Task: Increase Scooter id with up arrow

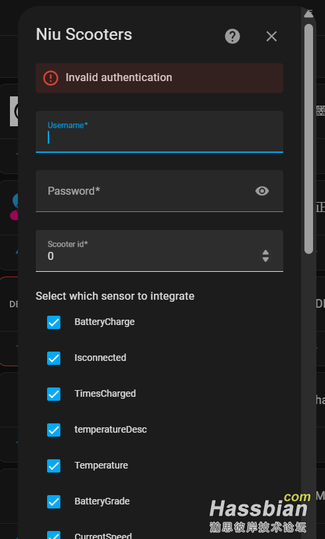Action: [265, 253]
